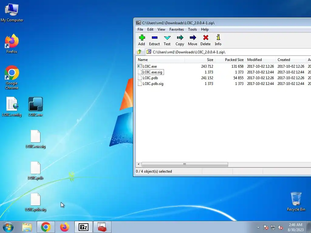The image size is (311, 233).
Task: Click the 54 855 packed size value
Action: (x=238, y=78)
